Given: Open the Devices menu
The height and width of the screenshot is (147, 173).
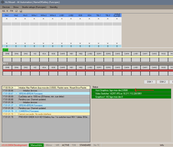Looking at the screenshot, I should click(x=6, y=7).
